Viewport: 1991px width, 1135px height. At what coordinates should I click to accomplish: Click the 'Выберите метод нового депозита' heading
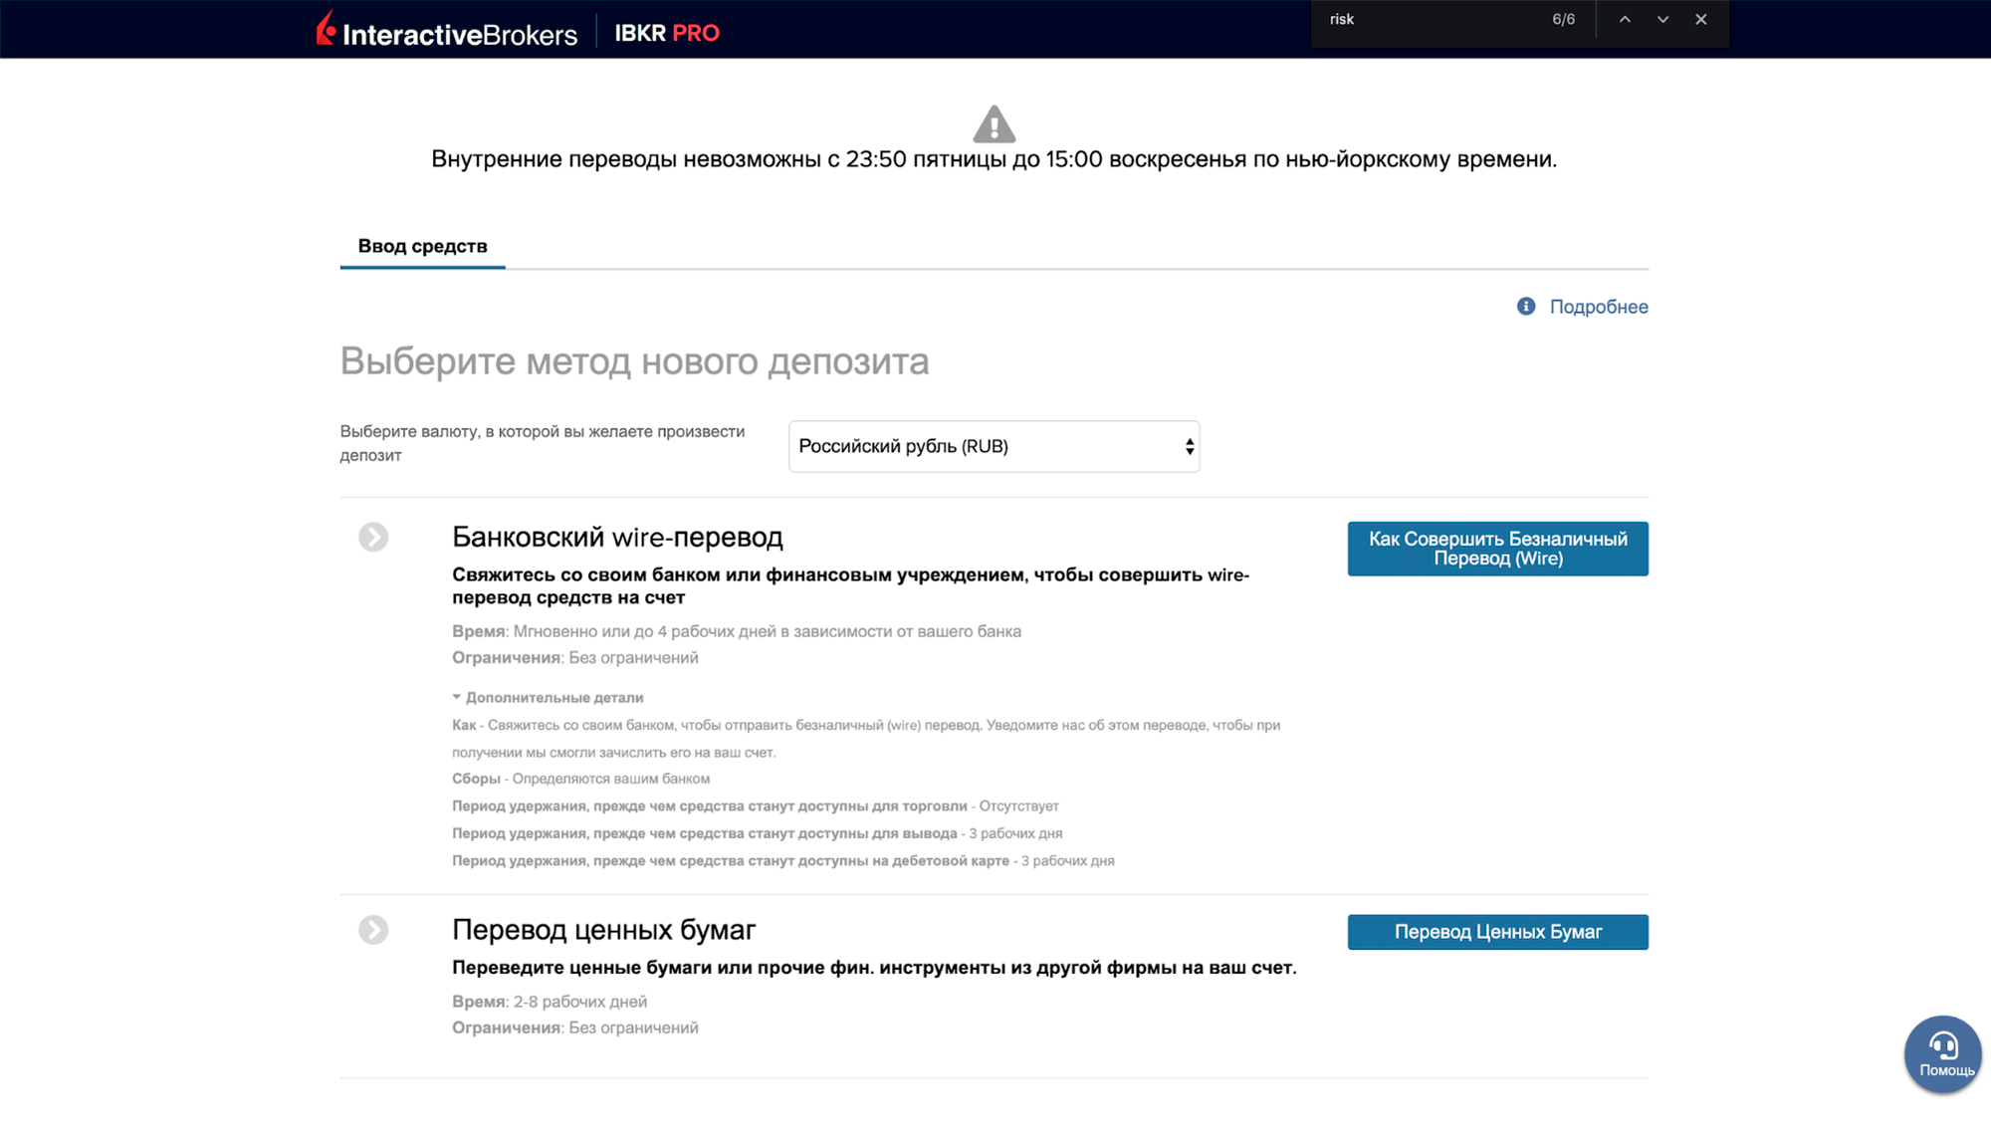[634, 361]
